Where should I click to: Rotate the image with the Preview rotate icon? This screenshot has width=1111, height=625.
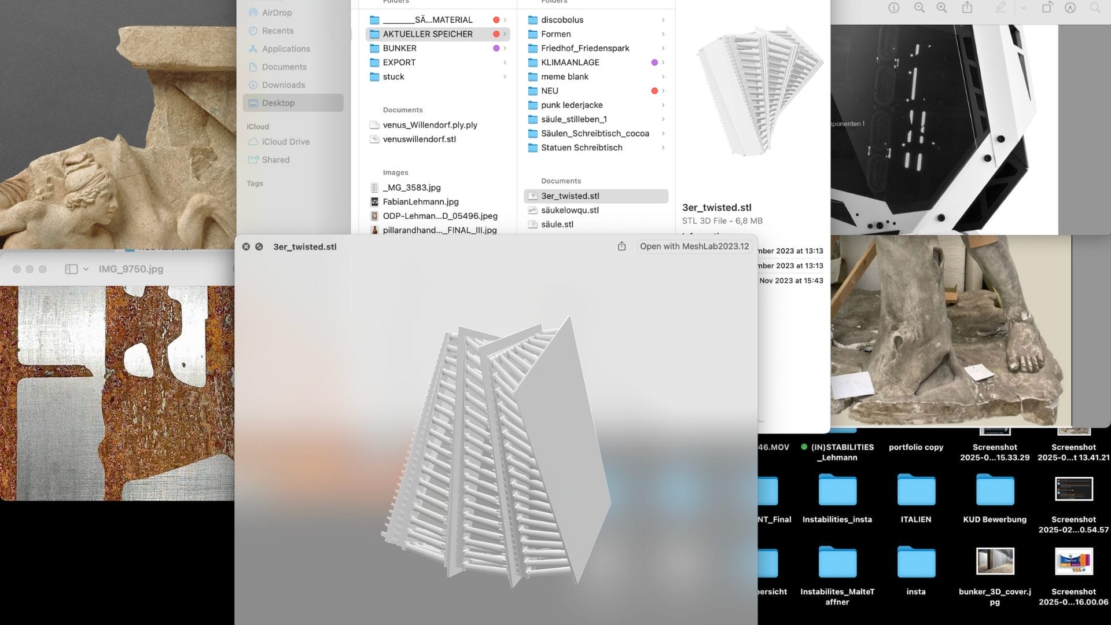click(1047, 8)
